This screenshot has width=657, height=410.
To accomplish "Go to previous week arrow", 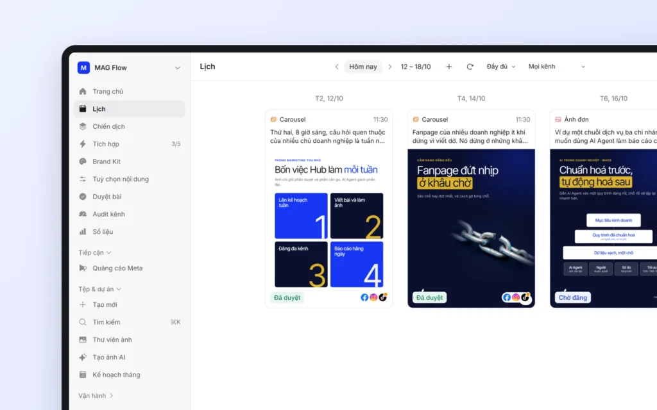I will click(x=336, y=67).
